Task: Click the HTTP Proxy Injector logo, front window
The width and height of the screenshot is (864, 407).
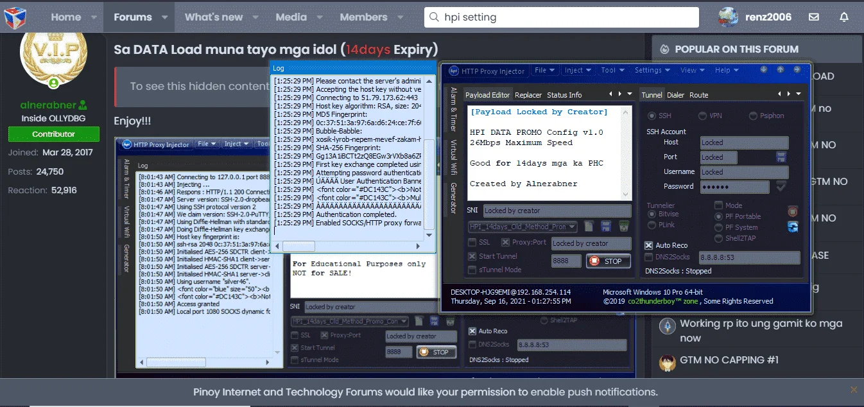Action: pyautogui.click(x=454, y=71)
